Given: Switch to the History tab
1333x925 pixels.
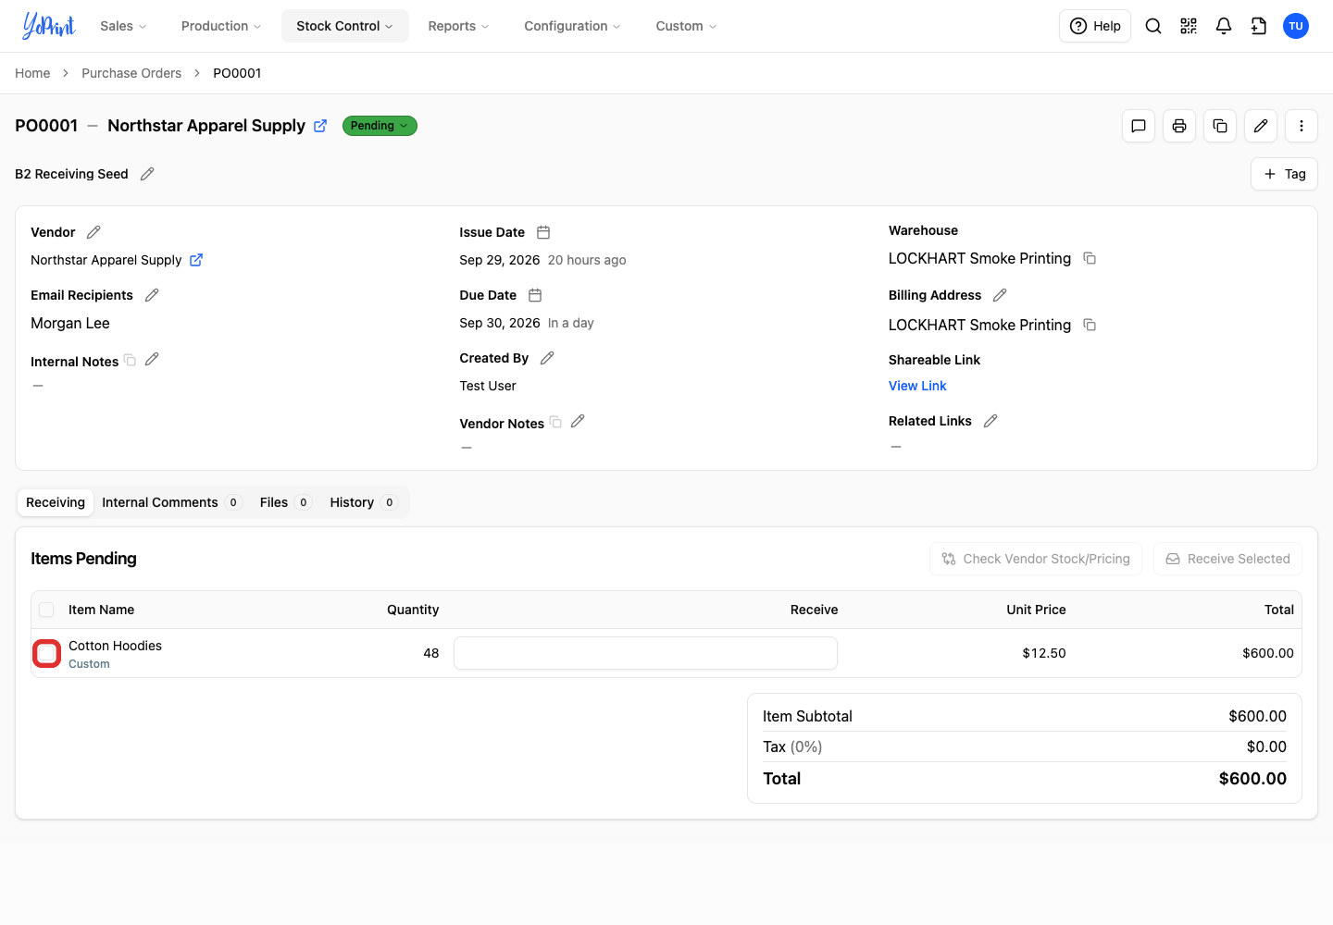Looking at the screenshot, I should (x=363, y=502).
